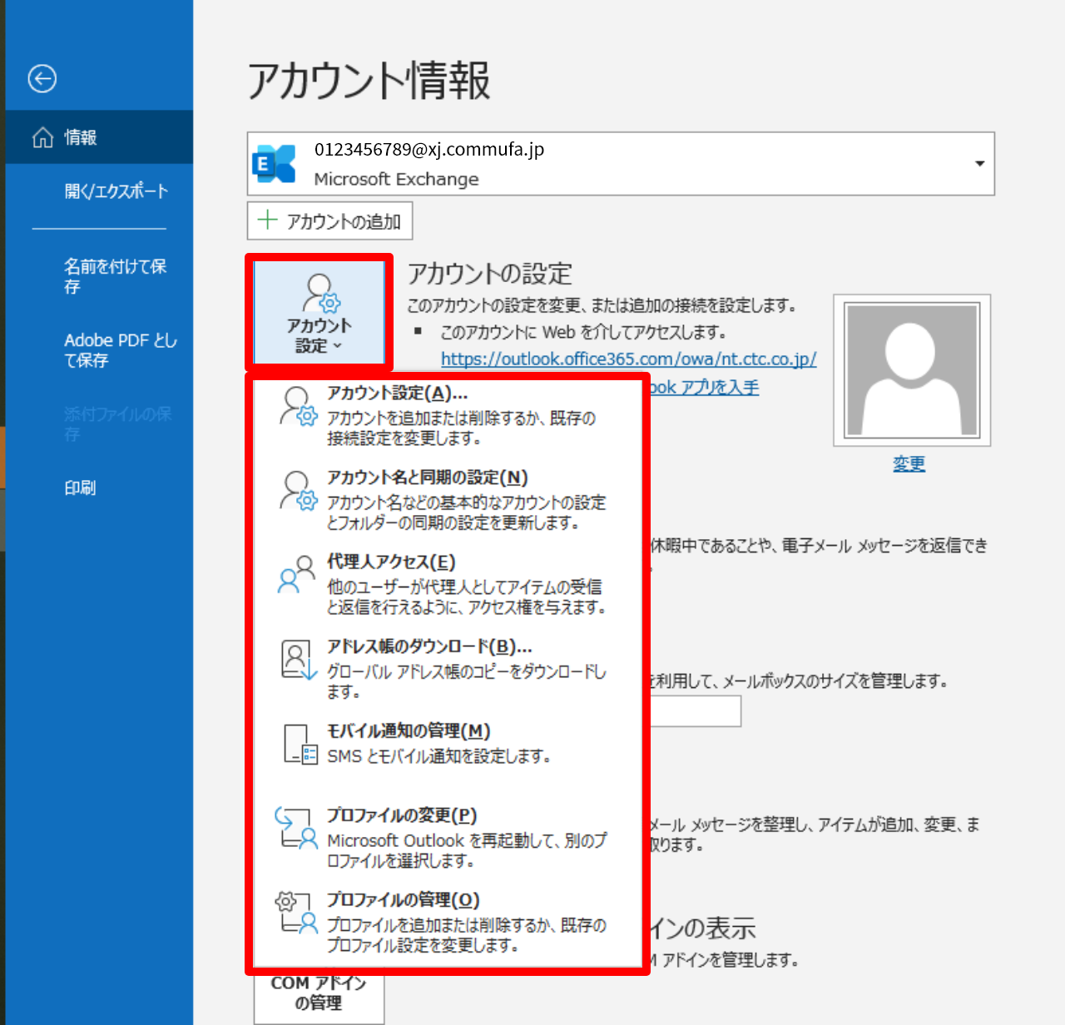Open the account selector dropdown arrow
The height and width of the screenshot is (1025, 1065).
(979, 163)
